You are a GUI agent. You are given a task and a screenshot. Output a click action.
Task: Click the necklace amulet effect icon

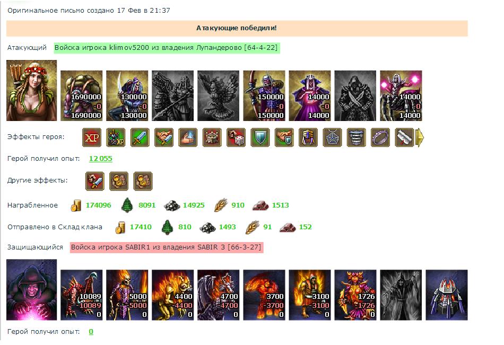332,137
